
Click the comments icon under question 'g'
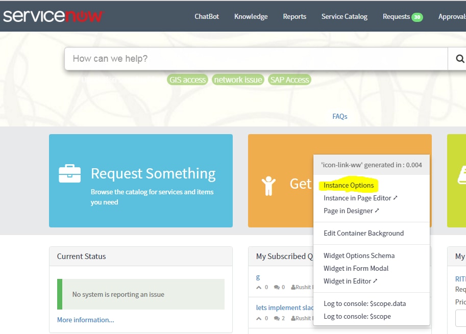277,287
